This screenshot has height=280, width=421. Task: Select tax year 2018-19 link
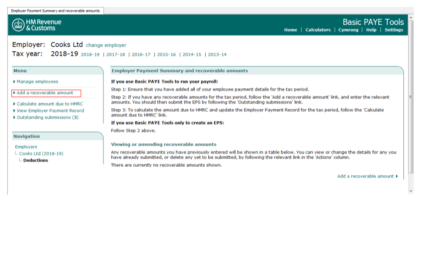point(90,54)
